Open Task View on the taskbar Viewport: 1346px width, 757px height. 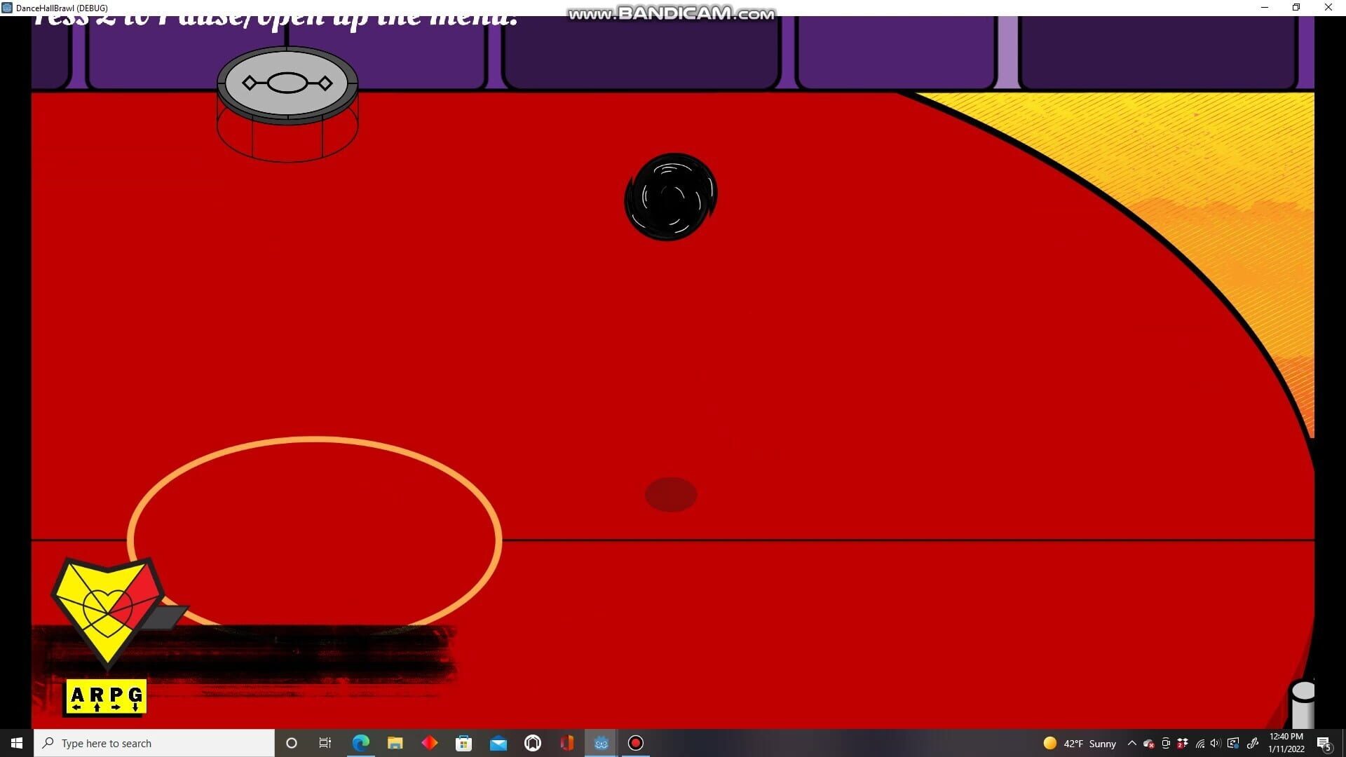pyautogui.click(x=325, y=743)
